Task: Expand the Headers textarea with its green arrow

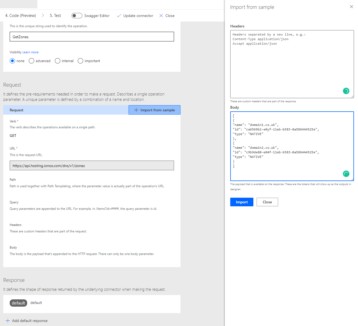Action: point(346,91)
